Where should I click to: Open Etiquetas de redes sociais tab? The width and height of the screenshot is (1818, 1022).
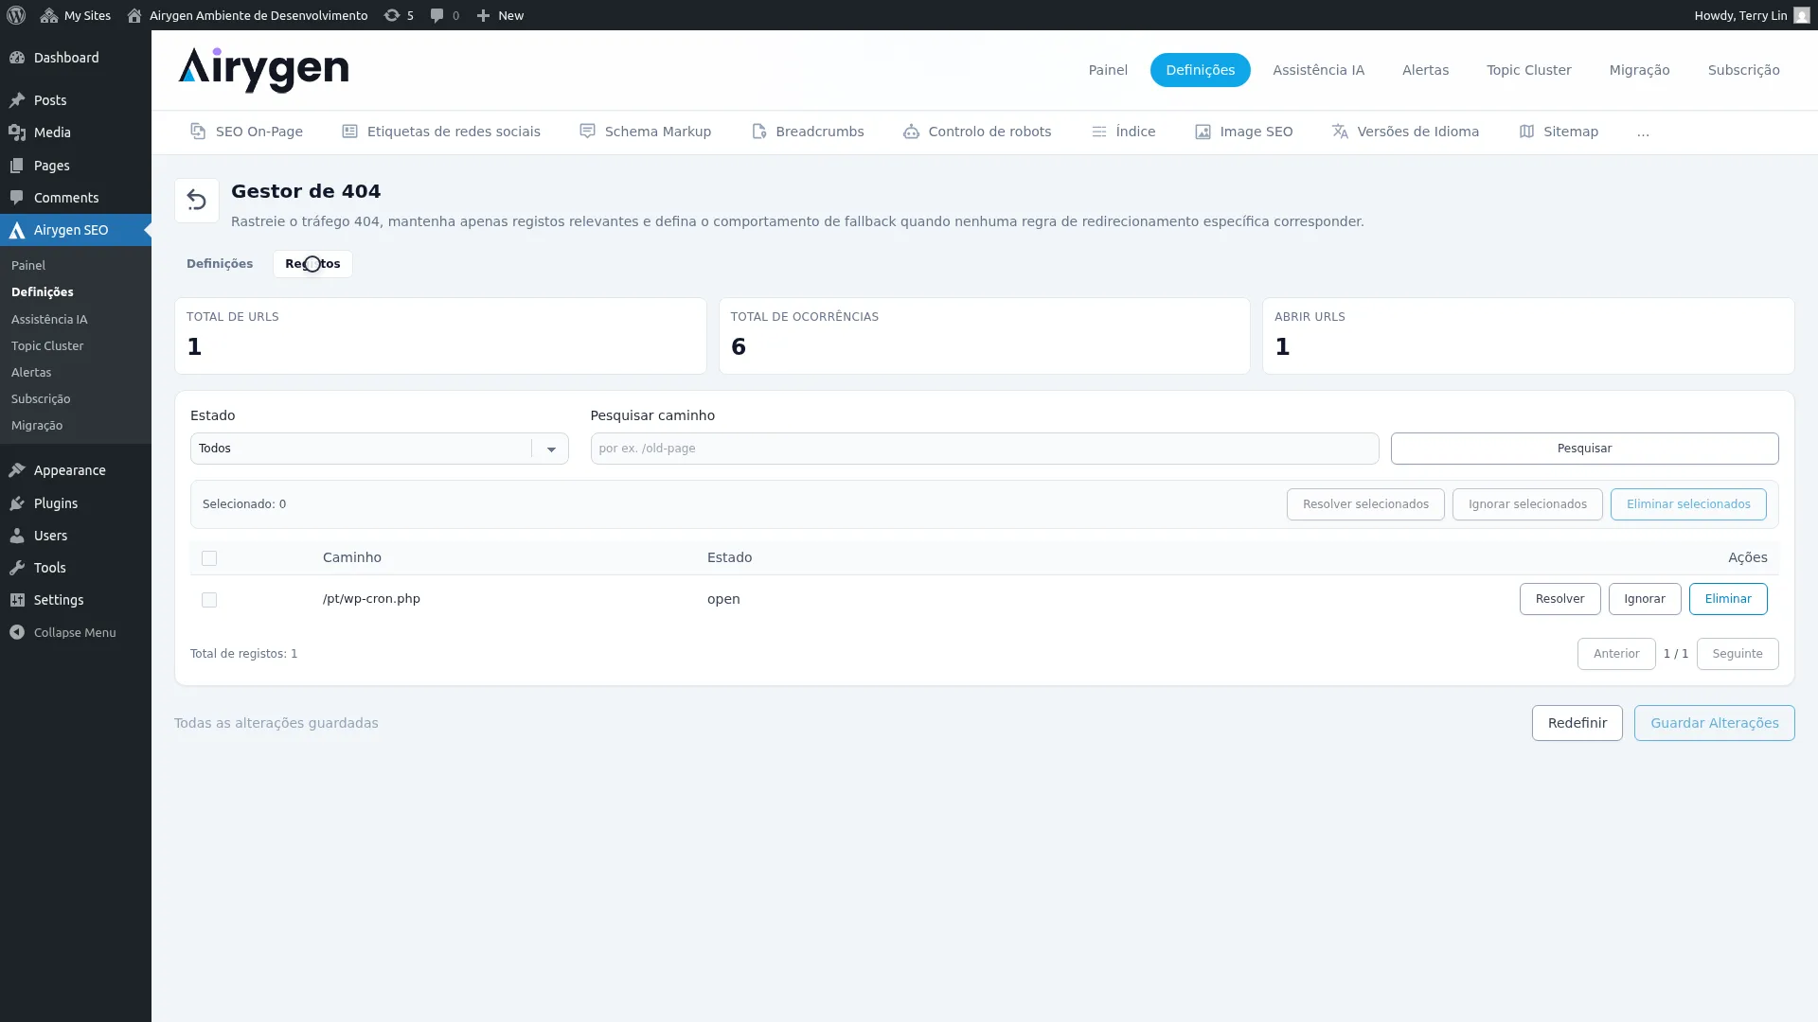441,132
